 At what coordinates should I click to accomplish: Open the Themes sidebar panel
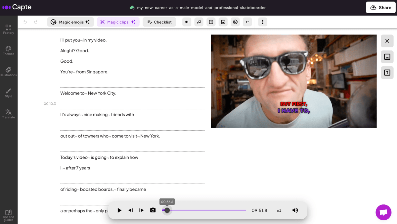pyautogui.click(x=9, y=50)
